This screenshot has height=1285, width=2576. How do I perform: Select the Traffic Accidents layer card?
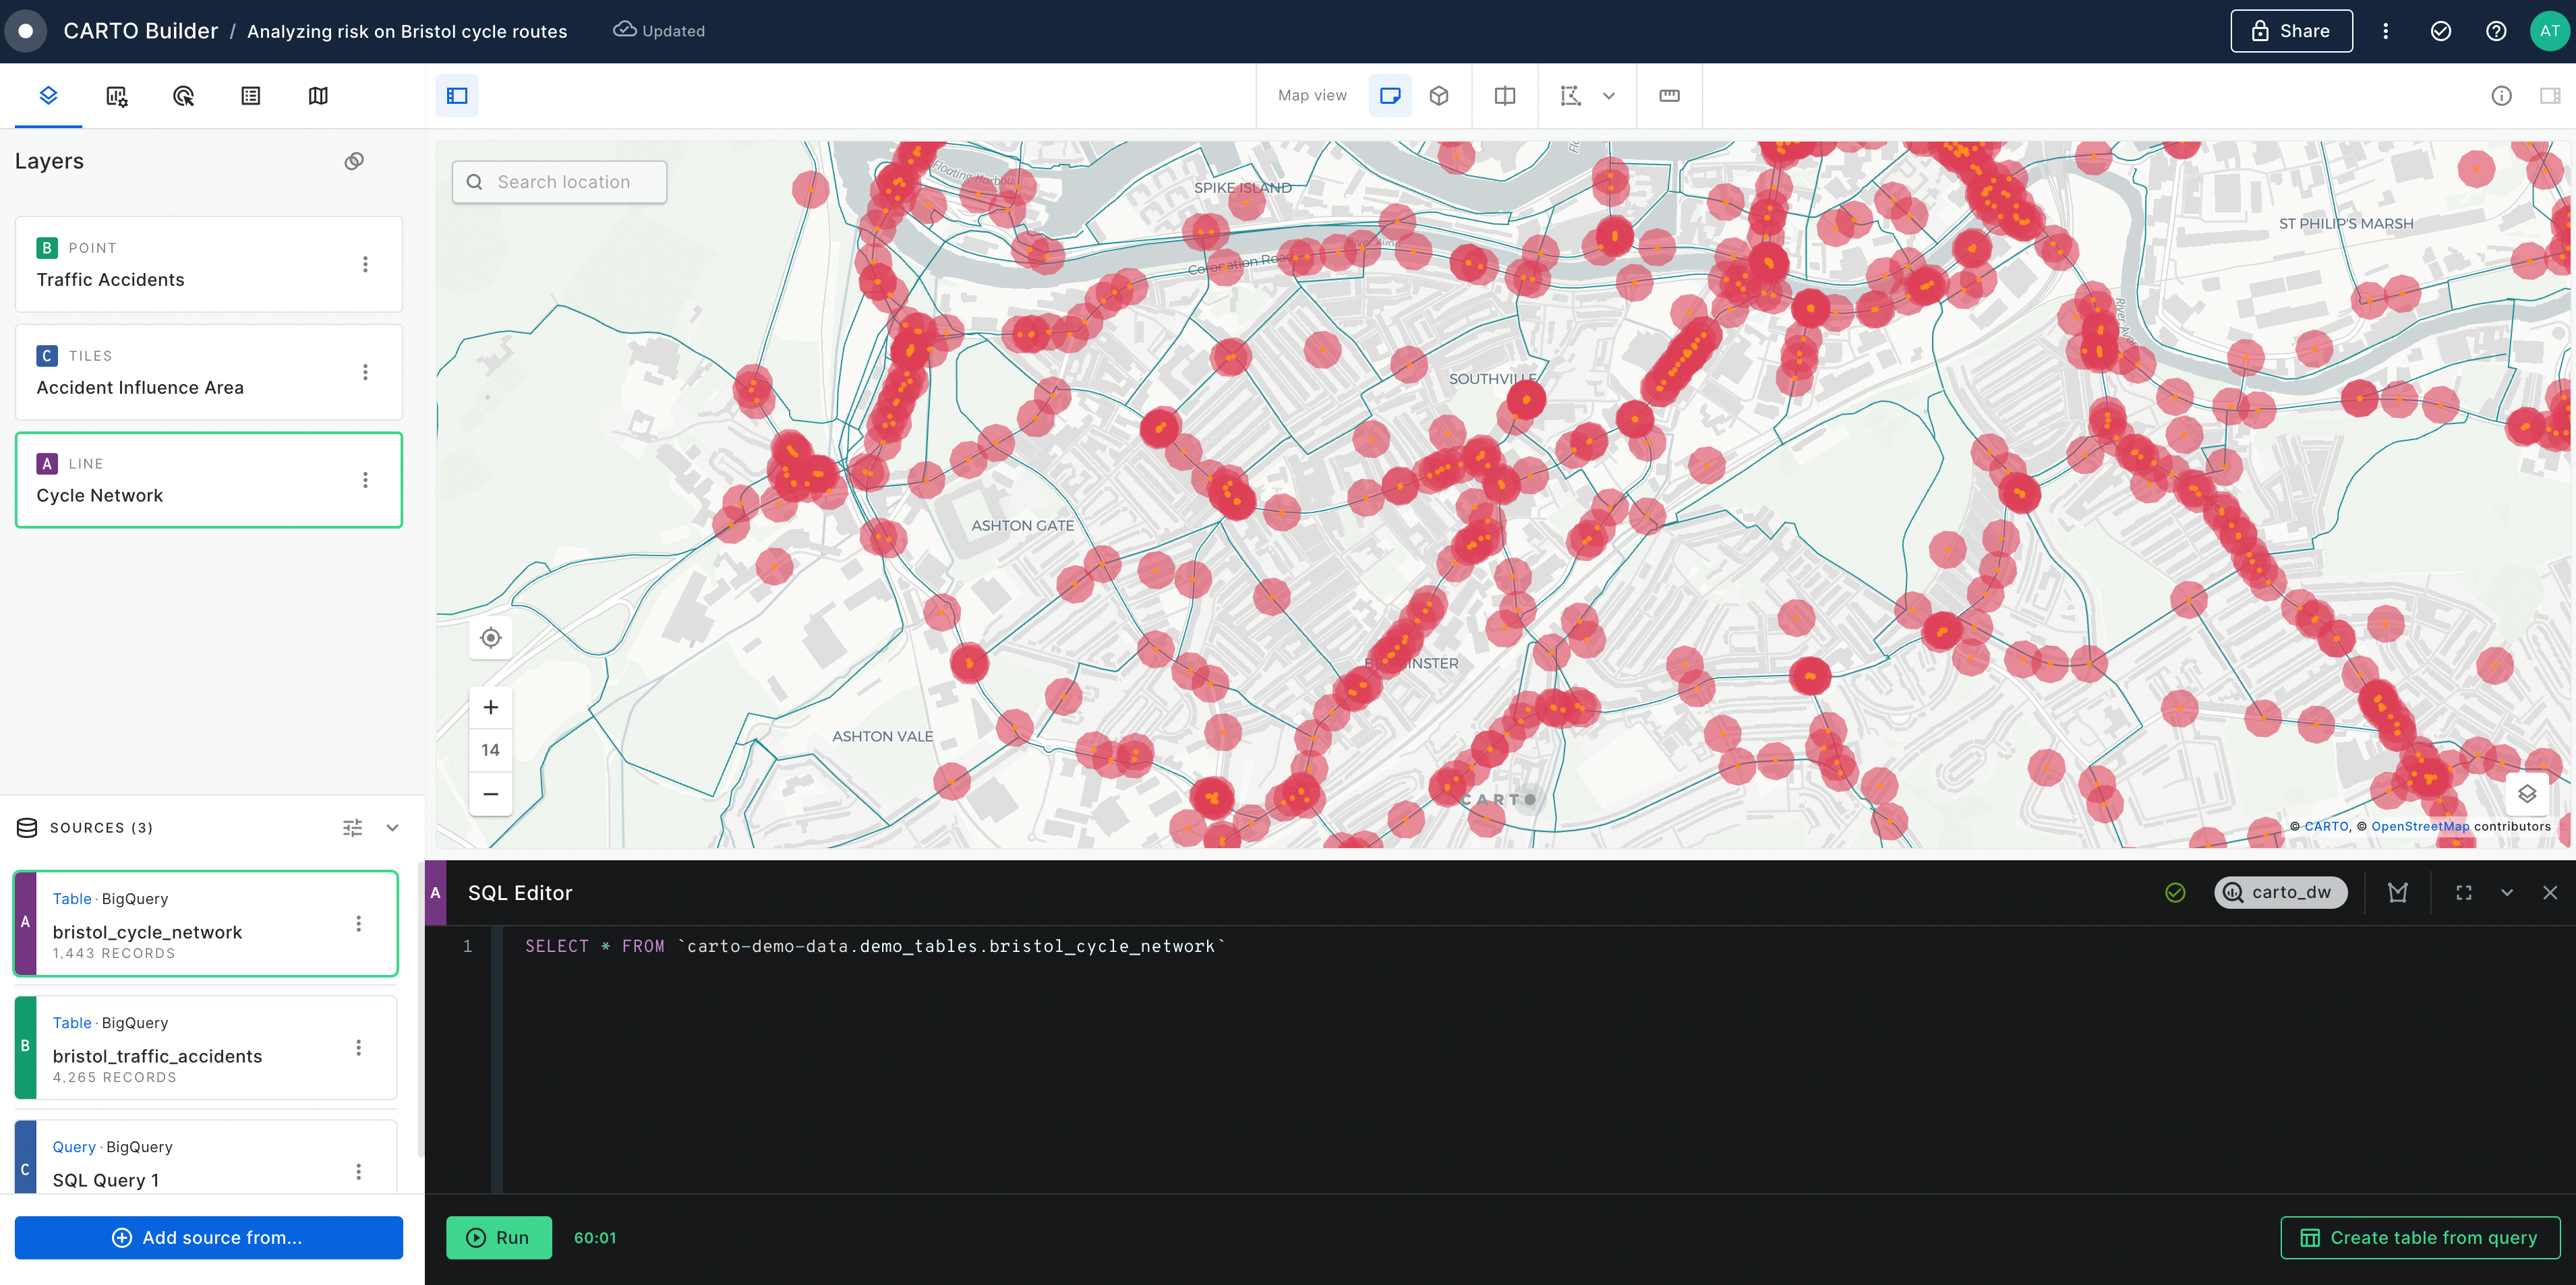point(209,264)
